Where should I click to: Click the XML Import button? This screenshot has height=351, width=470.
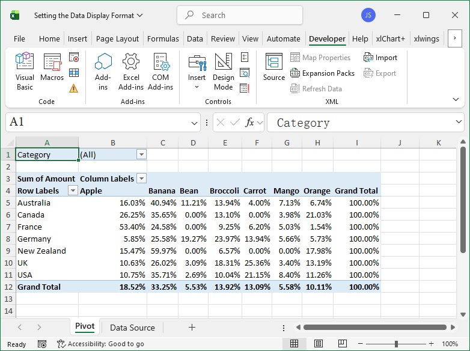click(380, 57)
